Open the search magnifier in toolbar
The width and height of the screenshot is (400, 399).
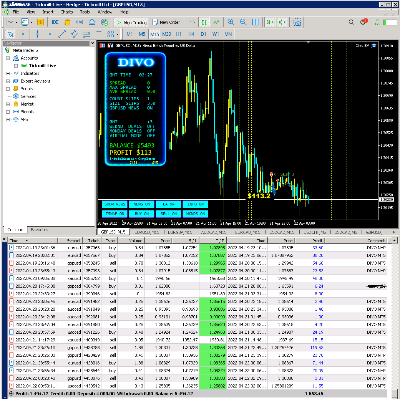(351, 22)
